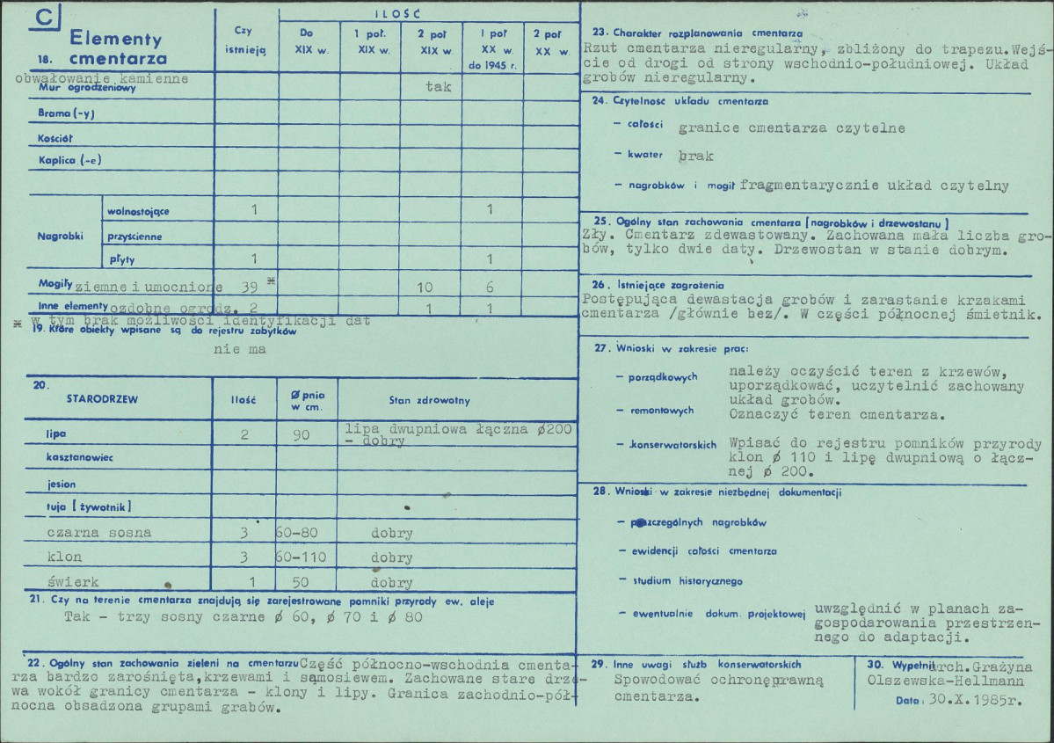This screenshot has height=743, width=1054.
Task: Click the 'przyścienne' row label
Action: 135,237
